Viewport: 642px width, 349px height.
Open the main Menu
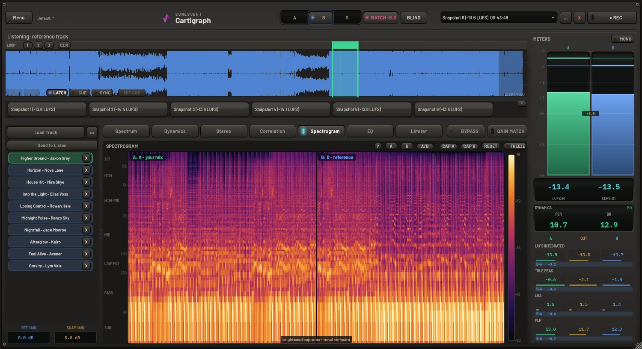coord(19,18)
